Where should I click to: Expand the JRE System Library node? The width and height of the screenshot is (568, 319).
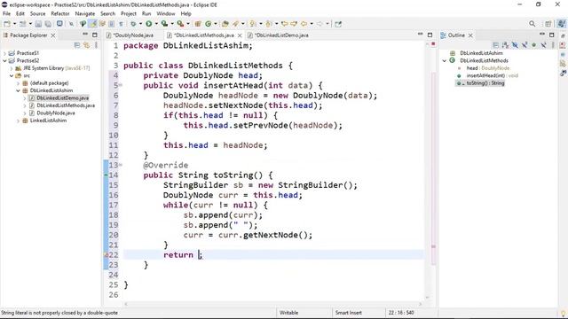pyautogui.click(x=12, y=68)
